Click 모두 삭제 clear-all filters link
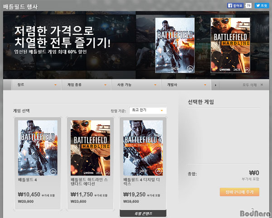This screenshot has height=218, width=272. [249, 85]
